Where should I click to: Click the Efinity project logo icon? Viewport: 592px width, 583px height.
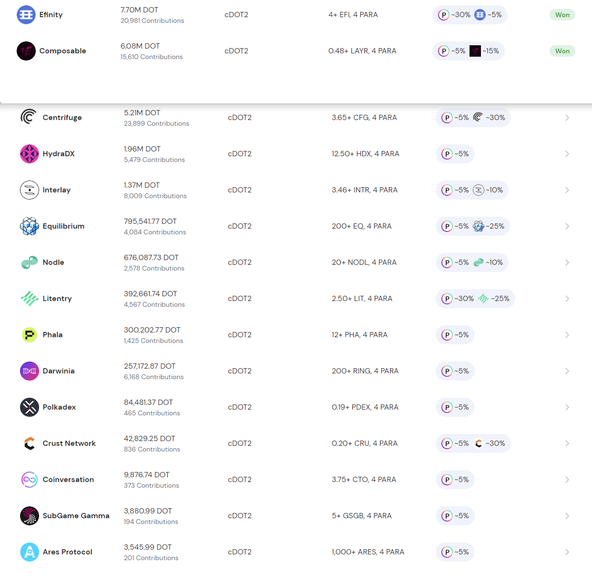(x=26, y=15)
